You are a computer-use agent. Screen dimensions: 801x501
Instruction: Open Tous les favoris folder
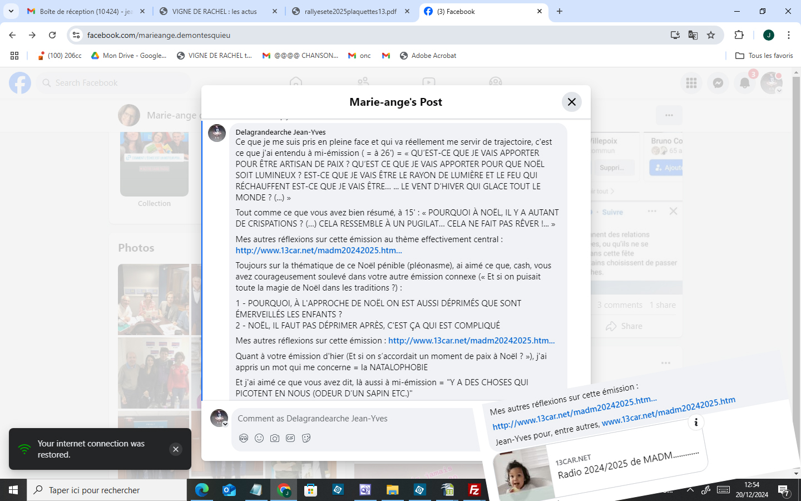(764, 56)
